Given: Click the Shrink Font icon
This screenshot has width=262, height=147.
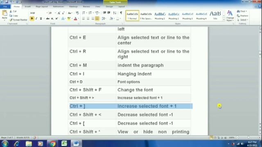Looking at the screenshot, I should 63,13.
